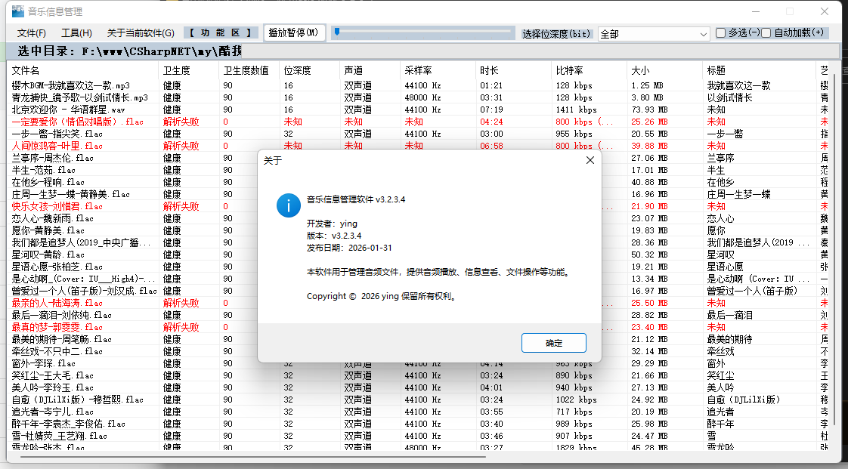Select red row 最亲的人-陆海涛.flac
The height and width of the screenshot is (469, 848).
coord(57,303)
